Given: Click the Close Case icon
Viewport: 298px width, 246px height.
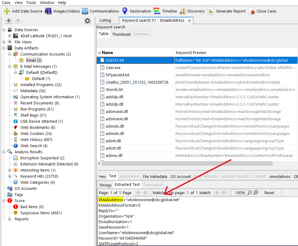Looking at the screenshot, I should pos(251,11).
